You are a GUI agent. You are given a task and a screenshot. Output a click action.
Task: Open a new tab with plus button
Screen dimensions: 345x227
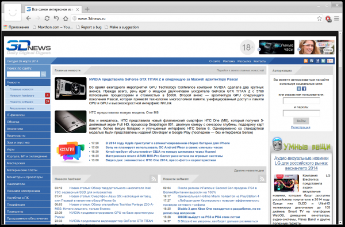pos(87,9)
